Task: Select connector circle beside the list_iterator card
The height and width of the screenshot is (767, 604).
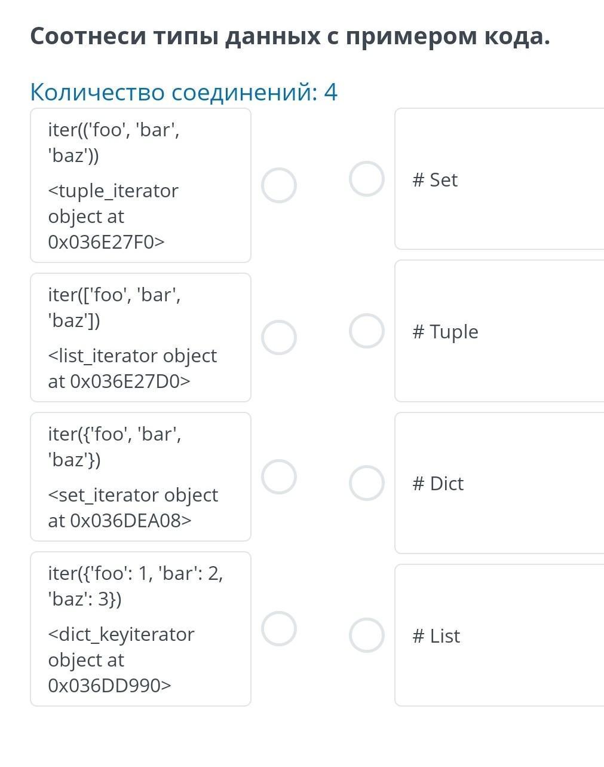Action: 279,337
